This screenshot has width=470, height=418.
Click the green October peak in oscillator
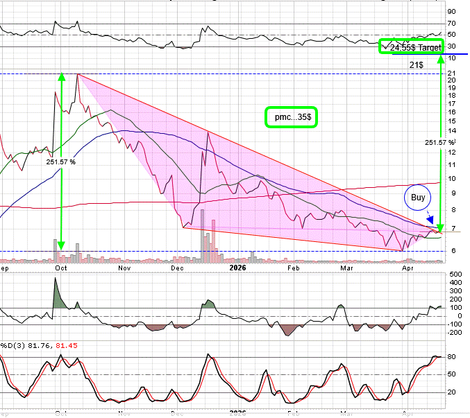(56, 291)
